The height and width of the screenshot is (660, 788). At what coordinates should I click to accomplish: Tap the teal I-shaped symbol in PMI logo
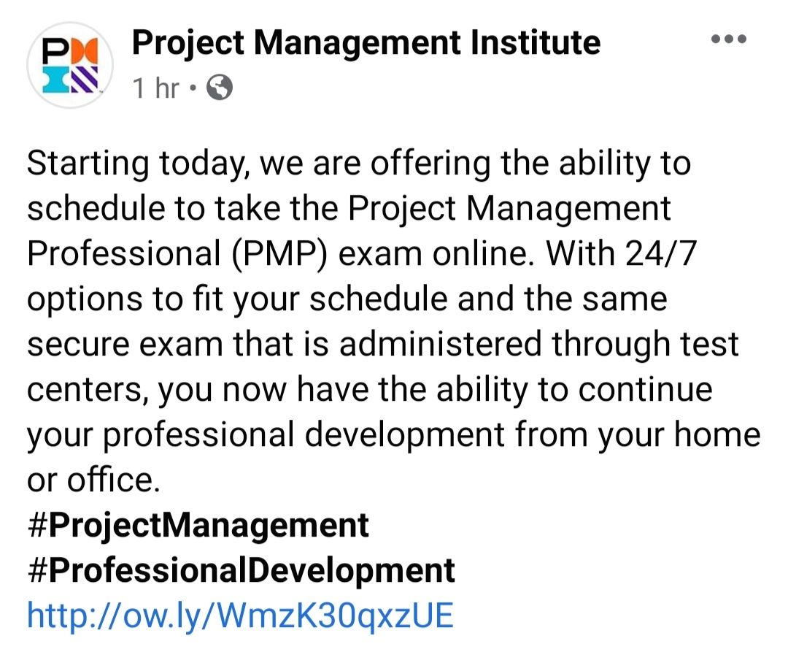(x=54, y=80)
